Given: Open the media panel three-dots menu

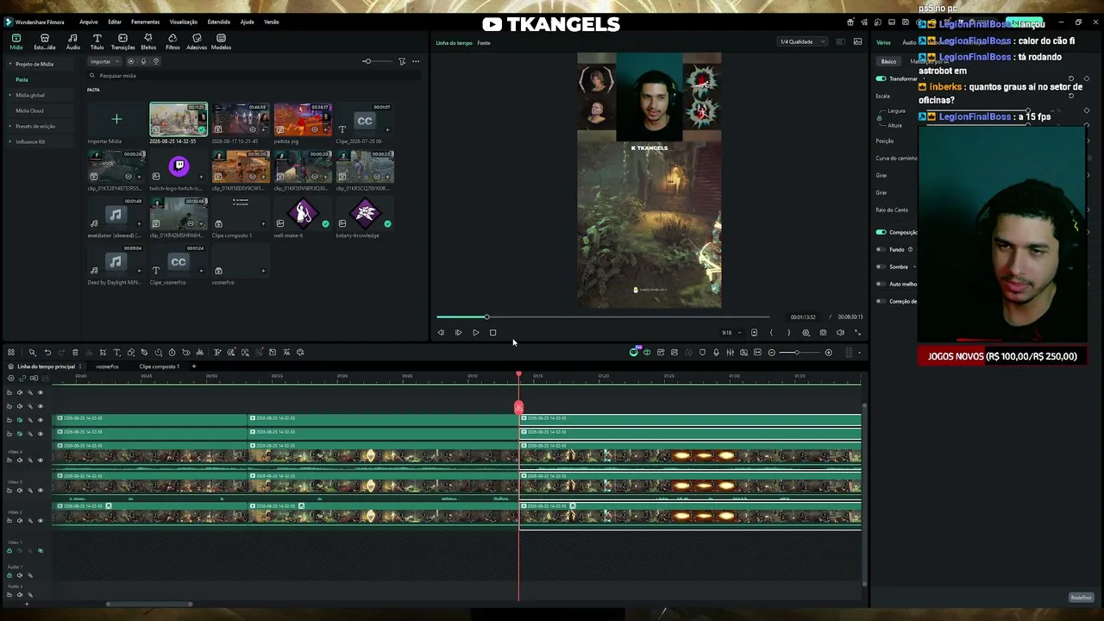Looking at the screenshot, I should (x=416, y=61).
